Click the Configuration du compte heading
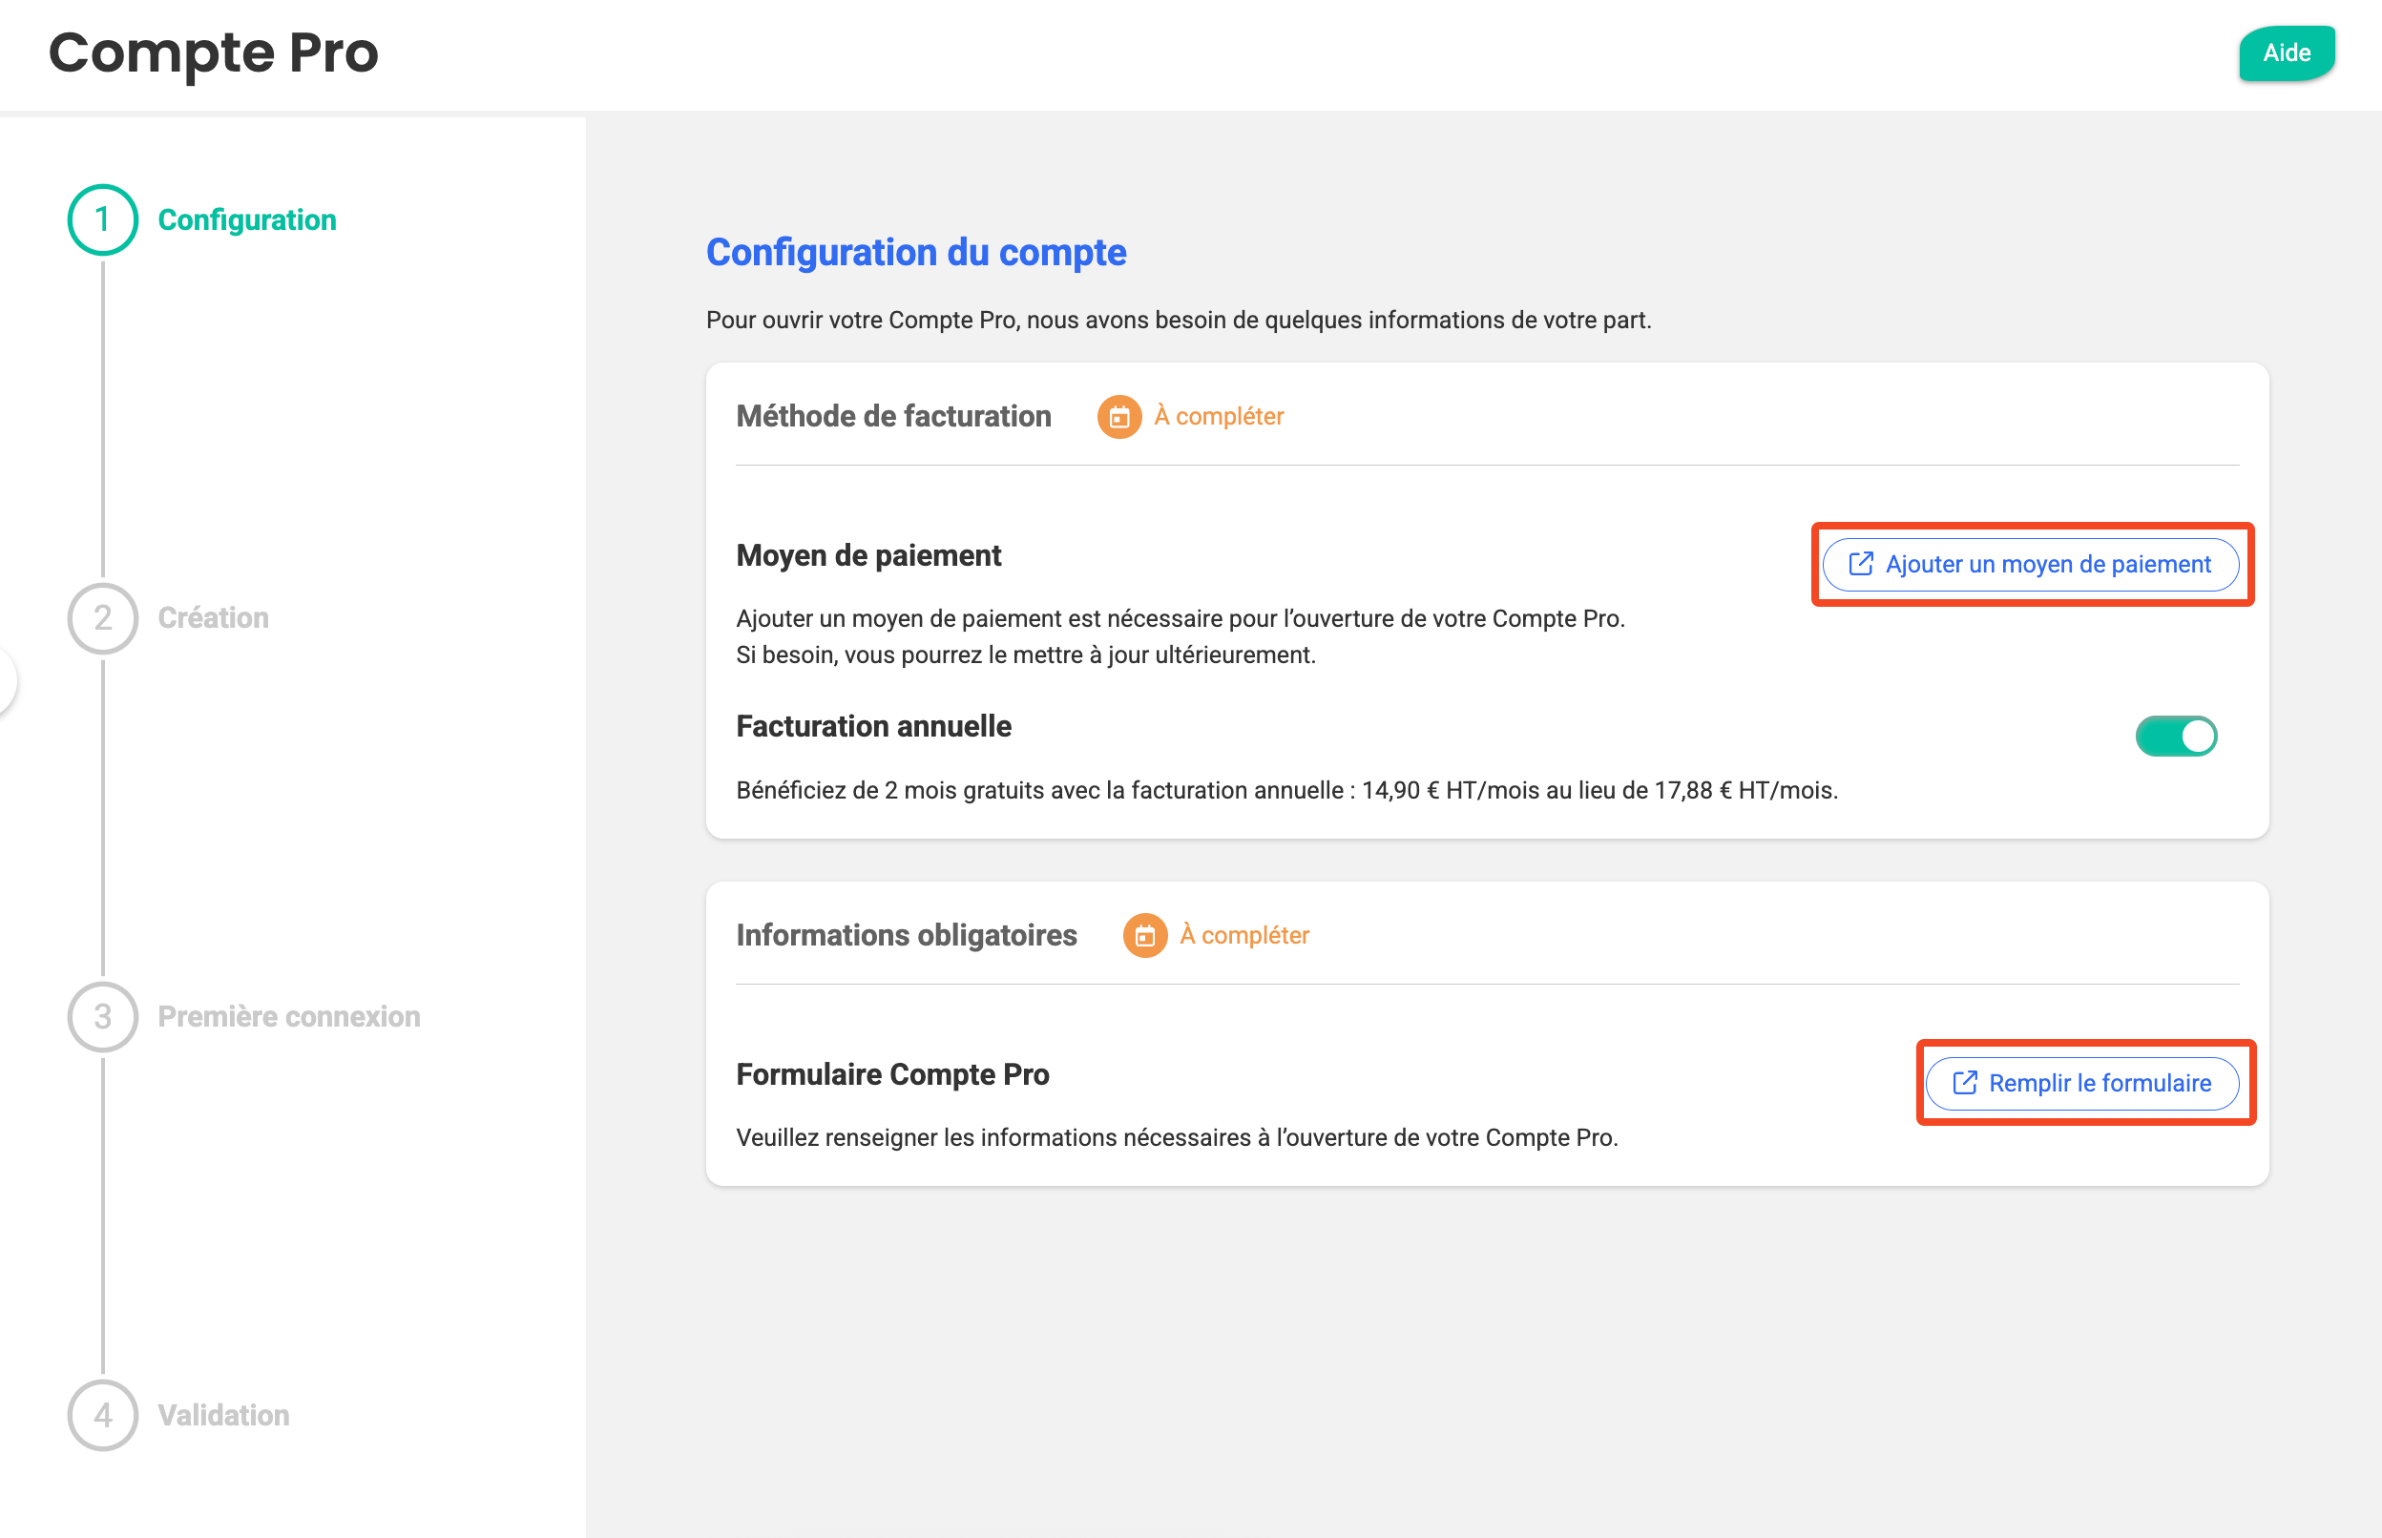Screen dimensions: 2382x1538 pos(916,253)
